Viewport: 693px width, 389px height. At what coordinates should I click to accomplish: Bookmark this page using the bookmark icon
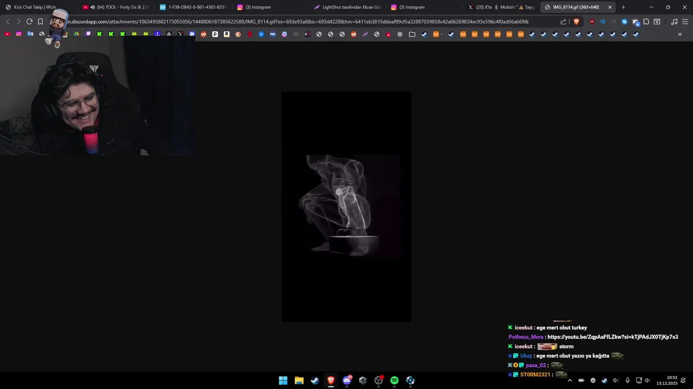coord(40,22)
